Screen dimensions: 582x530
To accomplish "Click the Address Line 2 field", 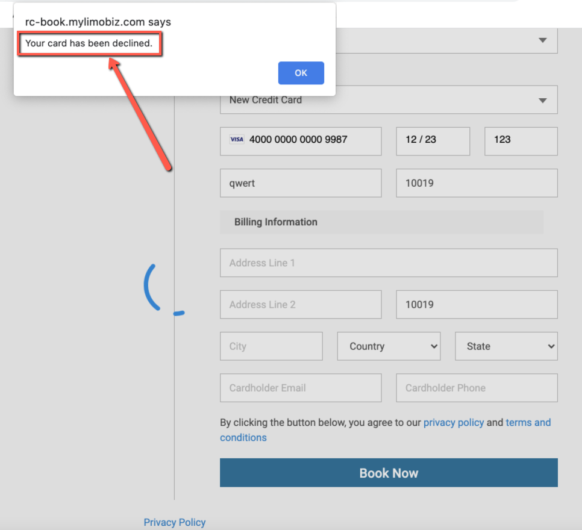I will click(301, 305).
